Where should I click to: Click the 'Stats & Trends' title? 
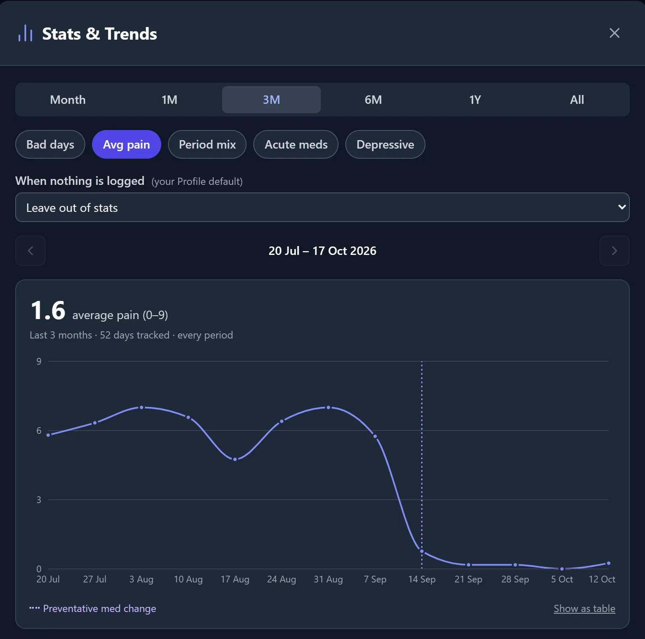pos(100,34)
